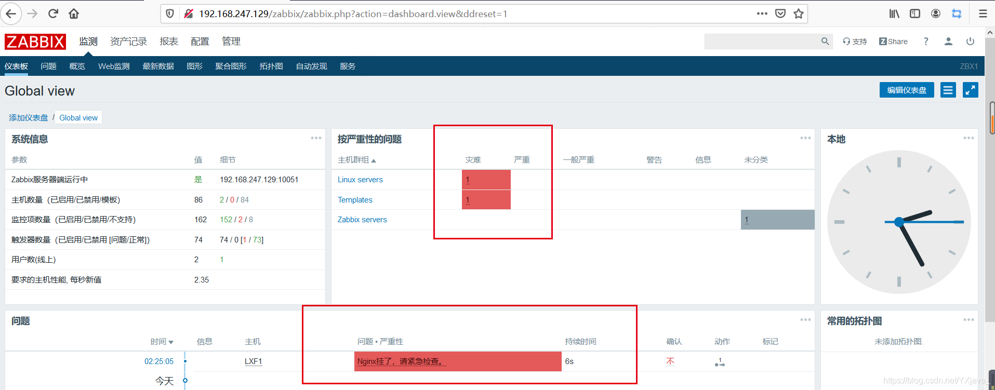Open the address bar page actions menu
995x390 pixels.
coord(762,14)
